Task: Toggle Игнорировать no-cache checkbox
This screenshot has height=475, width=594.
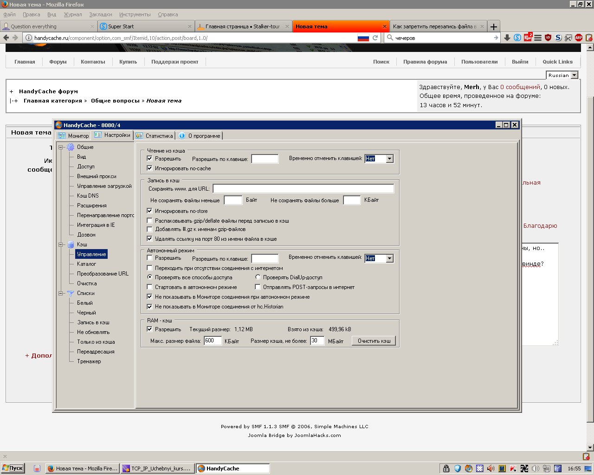Action: [149, 168]
